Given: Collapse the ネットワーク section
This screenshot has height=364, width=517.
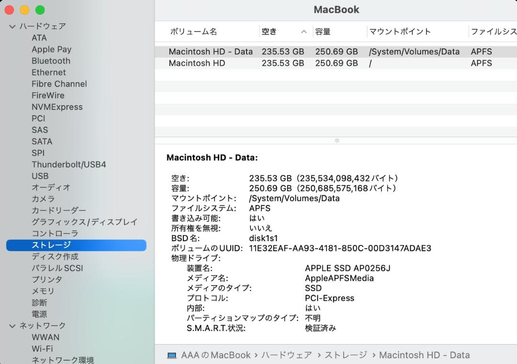Looking at the screenshot, I should click(11, 325).
